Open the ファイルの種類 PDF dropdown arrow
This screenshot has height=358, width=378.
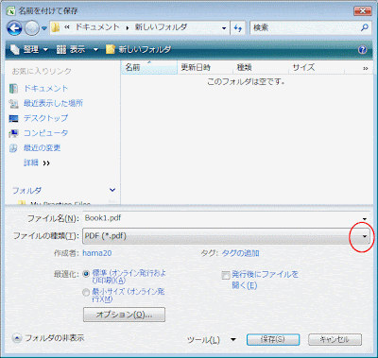click(365, 236)
